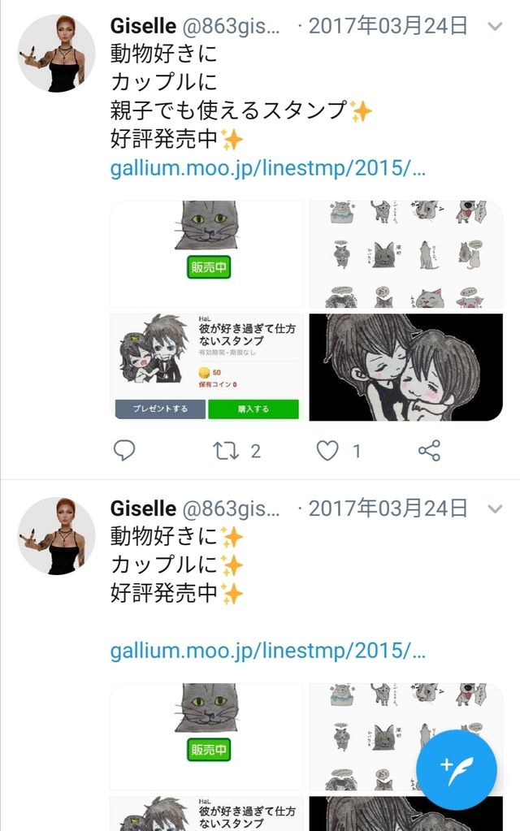This screenshot has height=831, width=520.
Task: Open Giselle's profile name in first tweet
Action: pos(143,25)
